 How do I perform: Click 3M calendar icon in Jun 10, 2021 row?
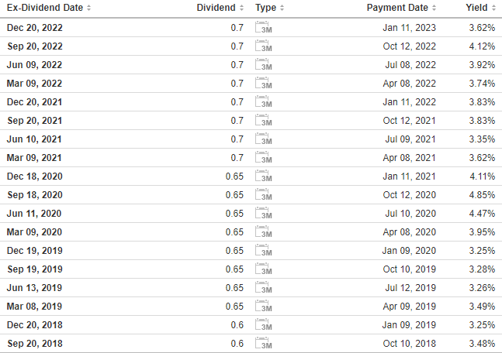pyautogui.click(x=264, y=139)
